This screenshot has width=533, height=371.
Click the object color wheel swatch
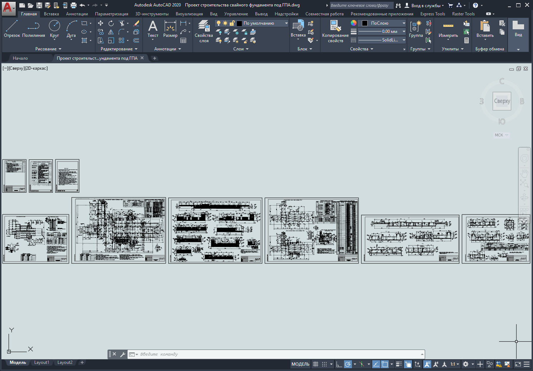pos(354,23)
